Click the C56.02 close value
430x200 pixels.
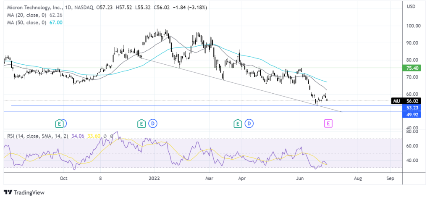click(x=162, y=8)
